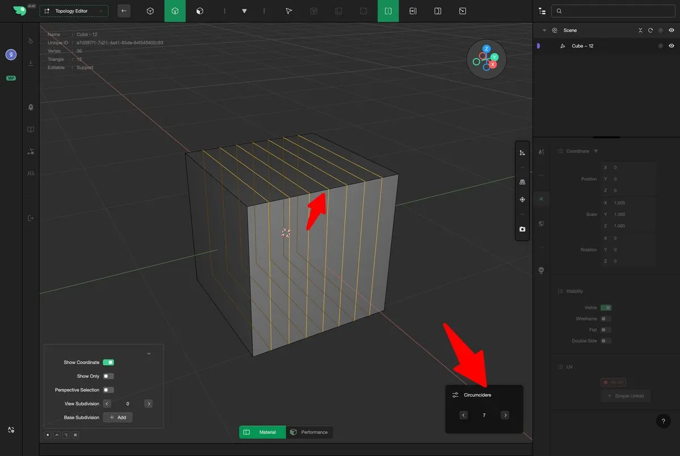
Task: Turn on Perspective Selection toggle
Action: pos(108,390)
